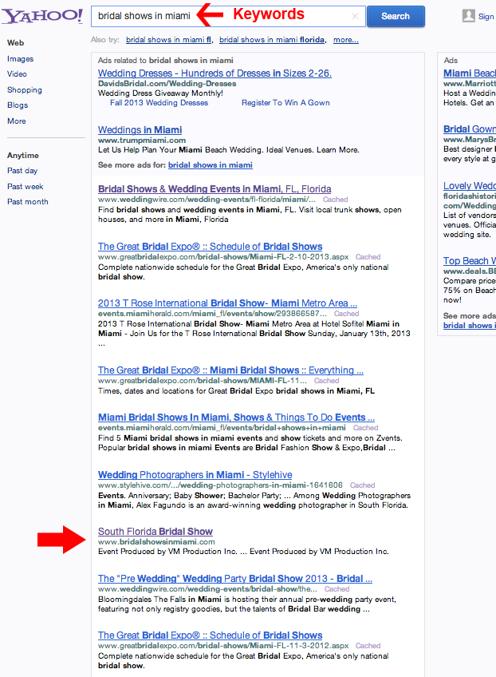Switch to Images search

tap(20, 59)
